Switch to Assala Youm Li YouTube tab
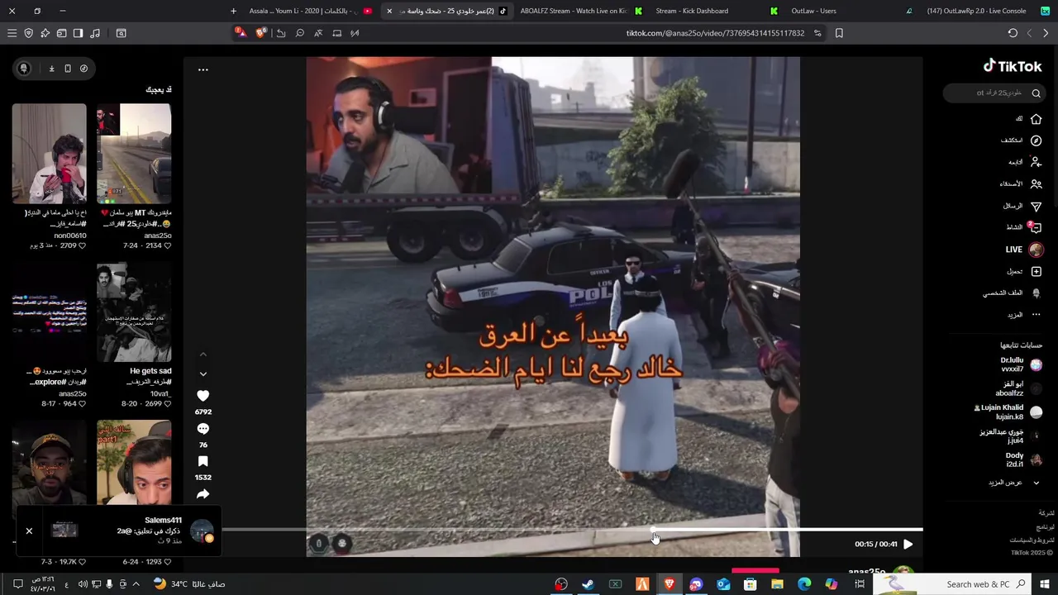This screenshot has width=1058, height=595. [310, 11]
